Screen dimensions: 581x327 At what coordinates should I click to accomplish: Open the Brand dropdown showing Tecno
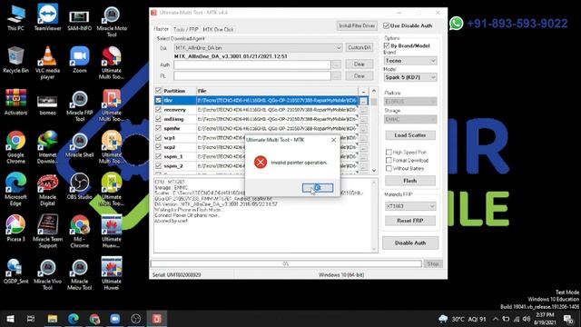[410, 61]
